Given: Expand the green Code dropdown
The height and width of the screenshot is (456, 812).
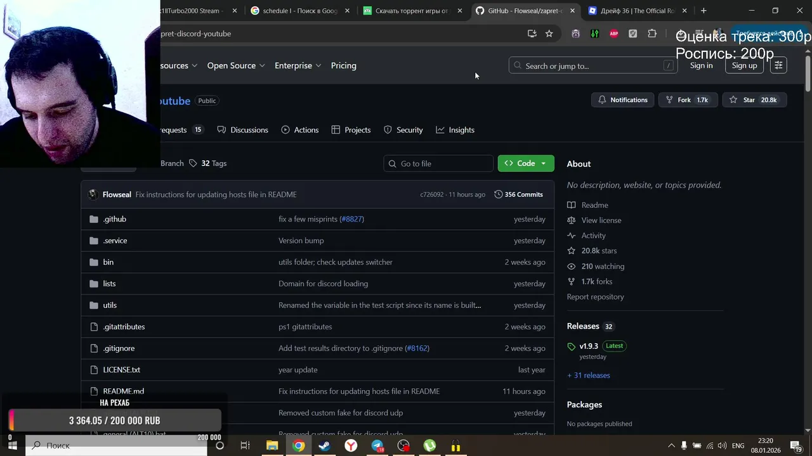Looking at the screenshot, I should pyautogui.click(x=526, y=163).
